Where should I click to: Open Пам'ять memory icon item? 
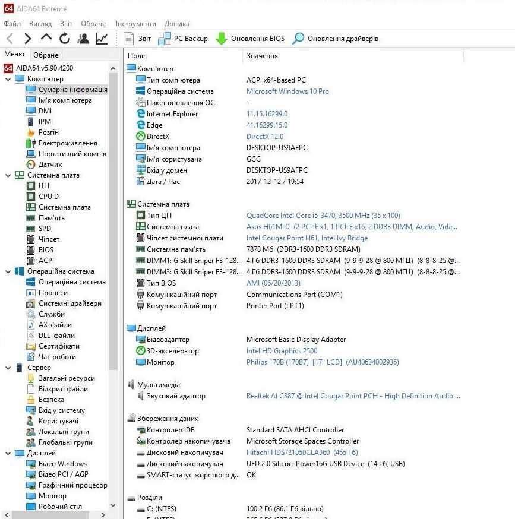[45, 218]
